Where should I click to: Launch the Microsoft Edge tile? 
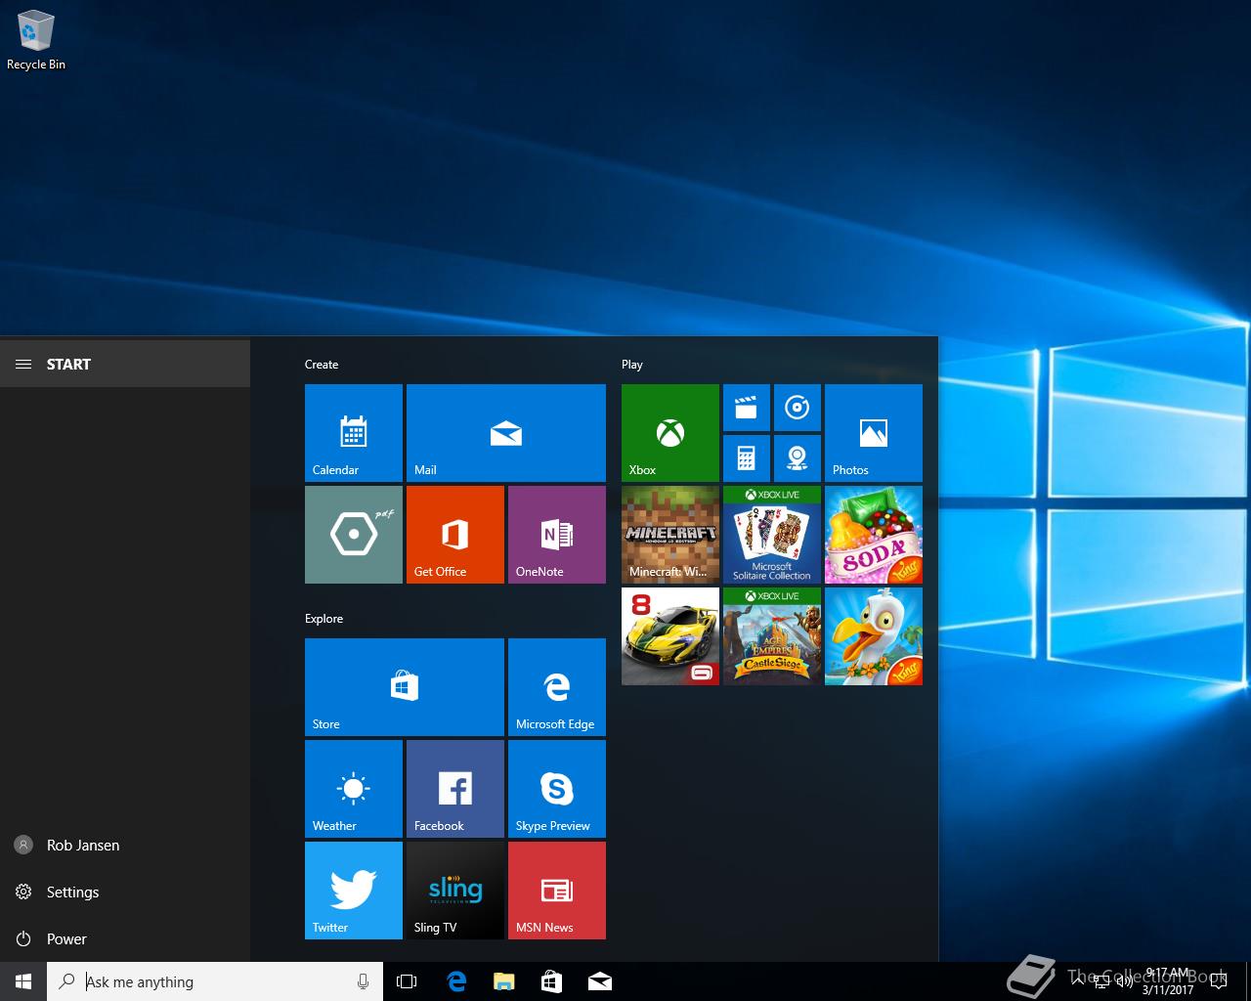click(x=557, y=687)
